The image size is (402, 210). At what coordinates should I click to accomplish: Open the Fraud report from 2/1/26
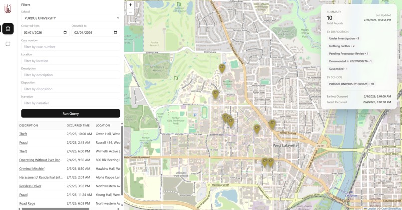point(23,195)
